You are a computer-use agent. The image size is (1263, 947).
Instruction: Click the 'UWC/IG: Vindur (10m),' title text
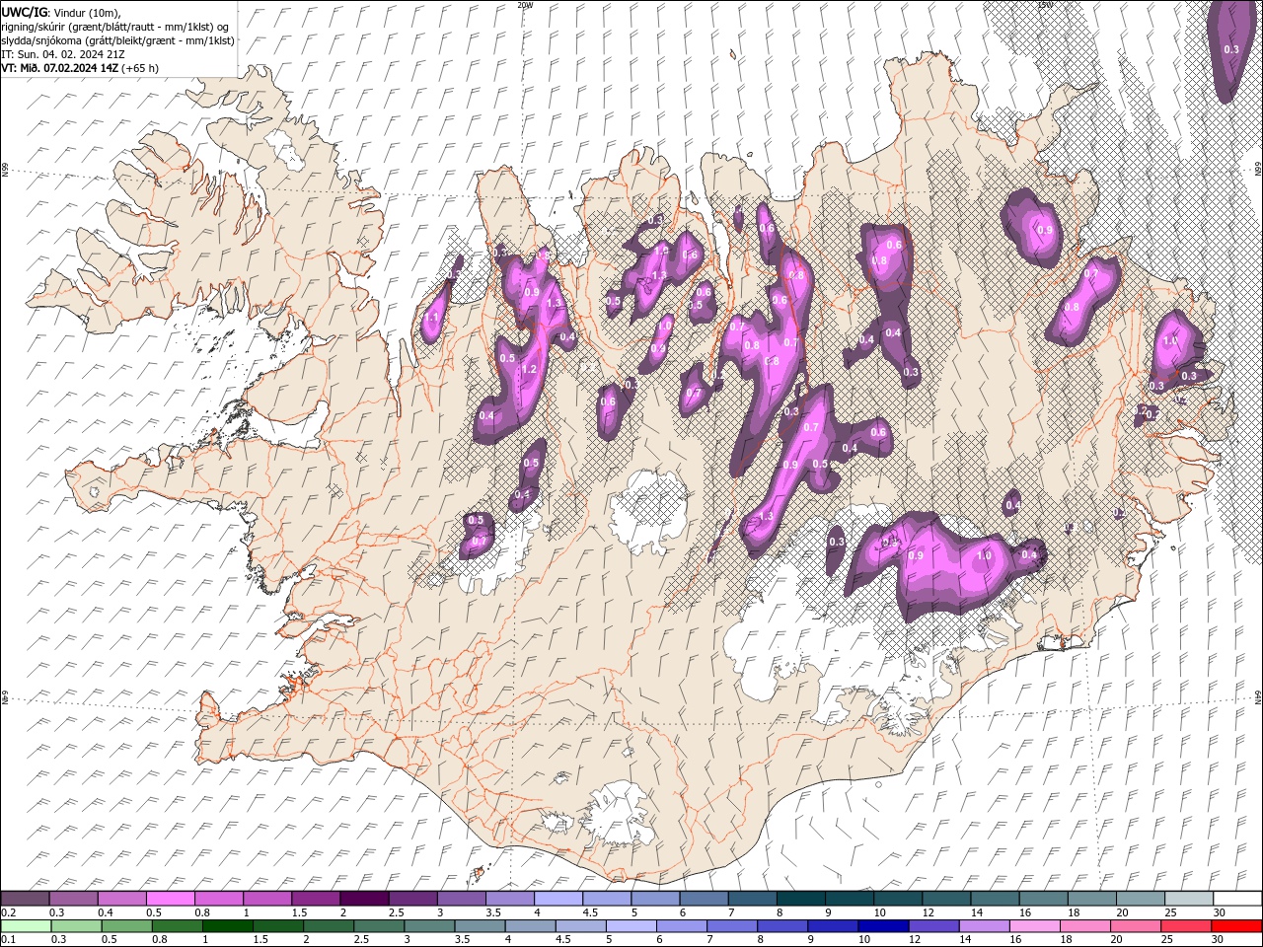click(x=60, y=12)
